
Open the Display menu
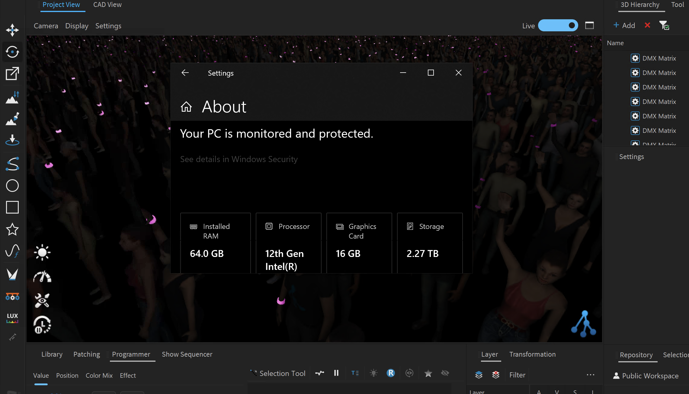pyautogui.click(x=77, y=26)
